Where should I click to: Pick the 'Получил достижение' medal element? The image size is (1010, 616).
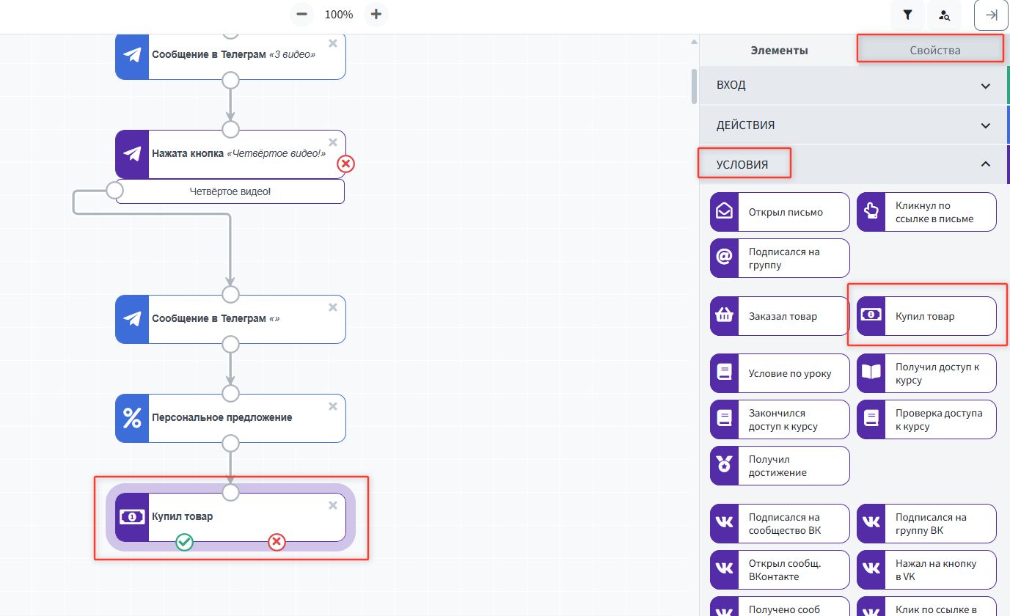779,466
